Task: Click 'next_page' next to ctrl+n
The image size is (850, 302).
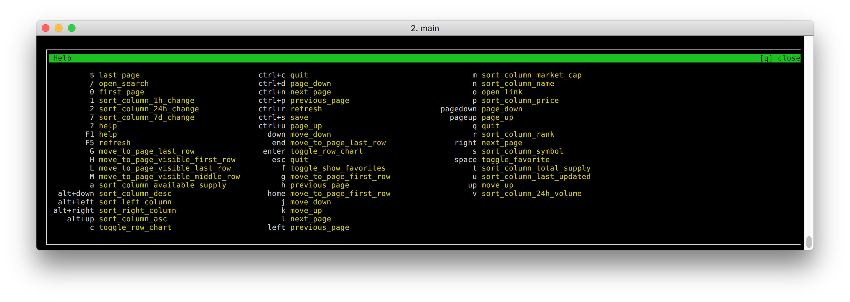Action: pyautogui.click(x=310, y=92)
